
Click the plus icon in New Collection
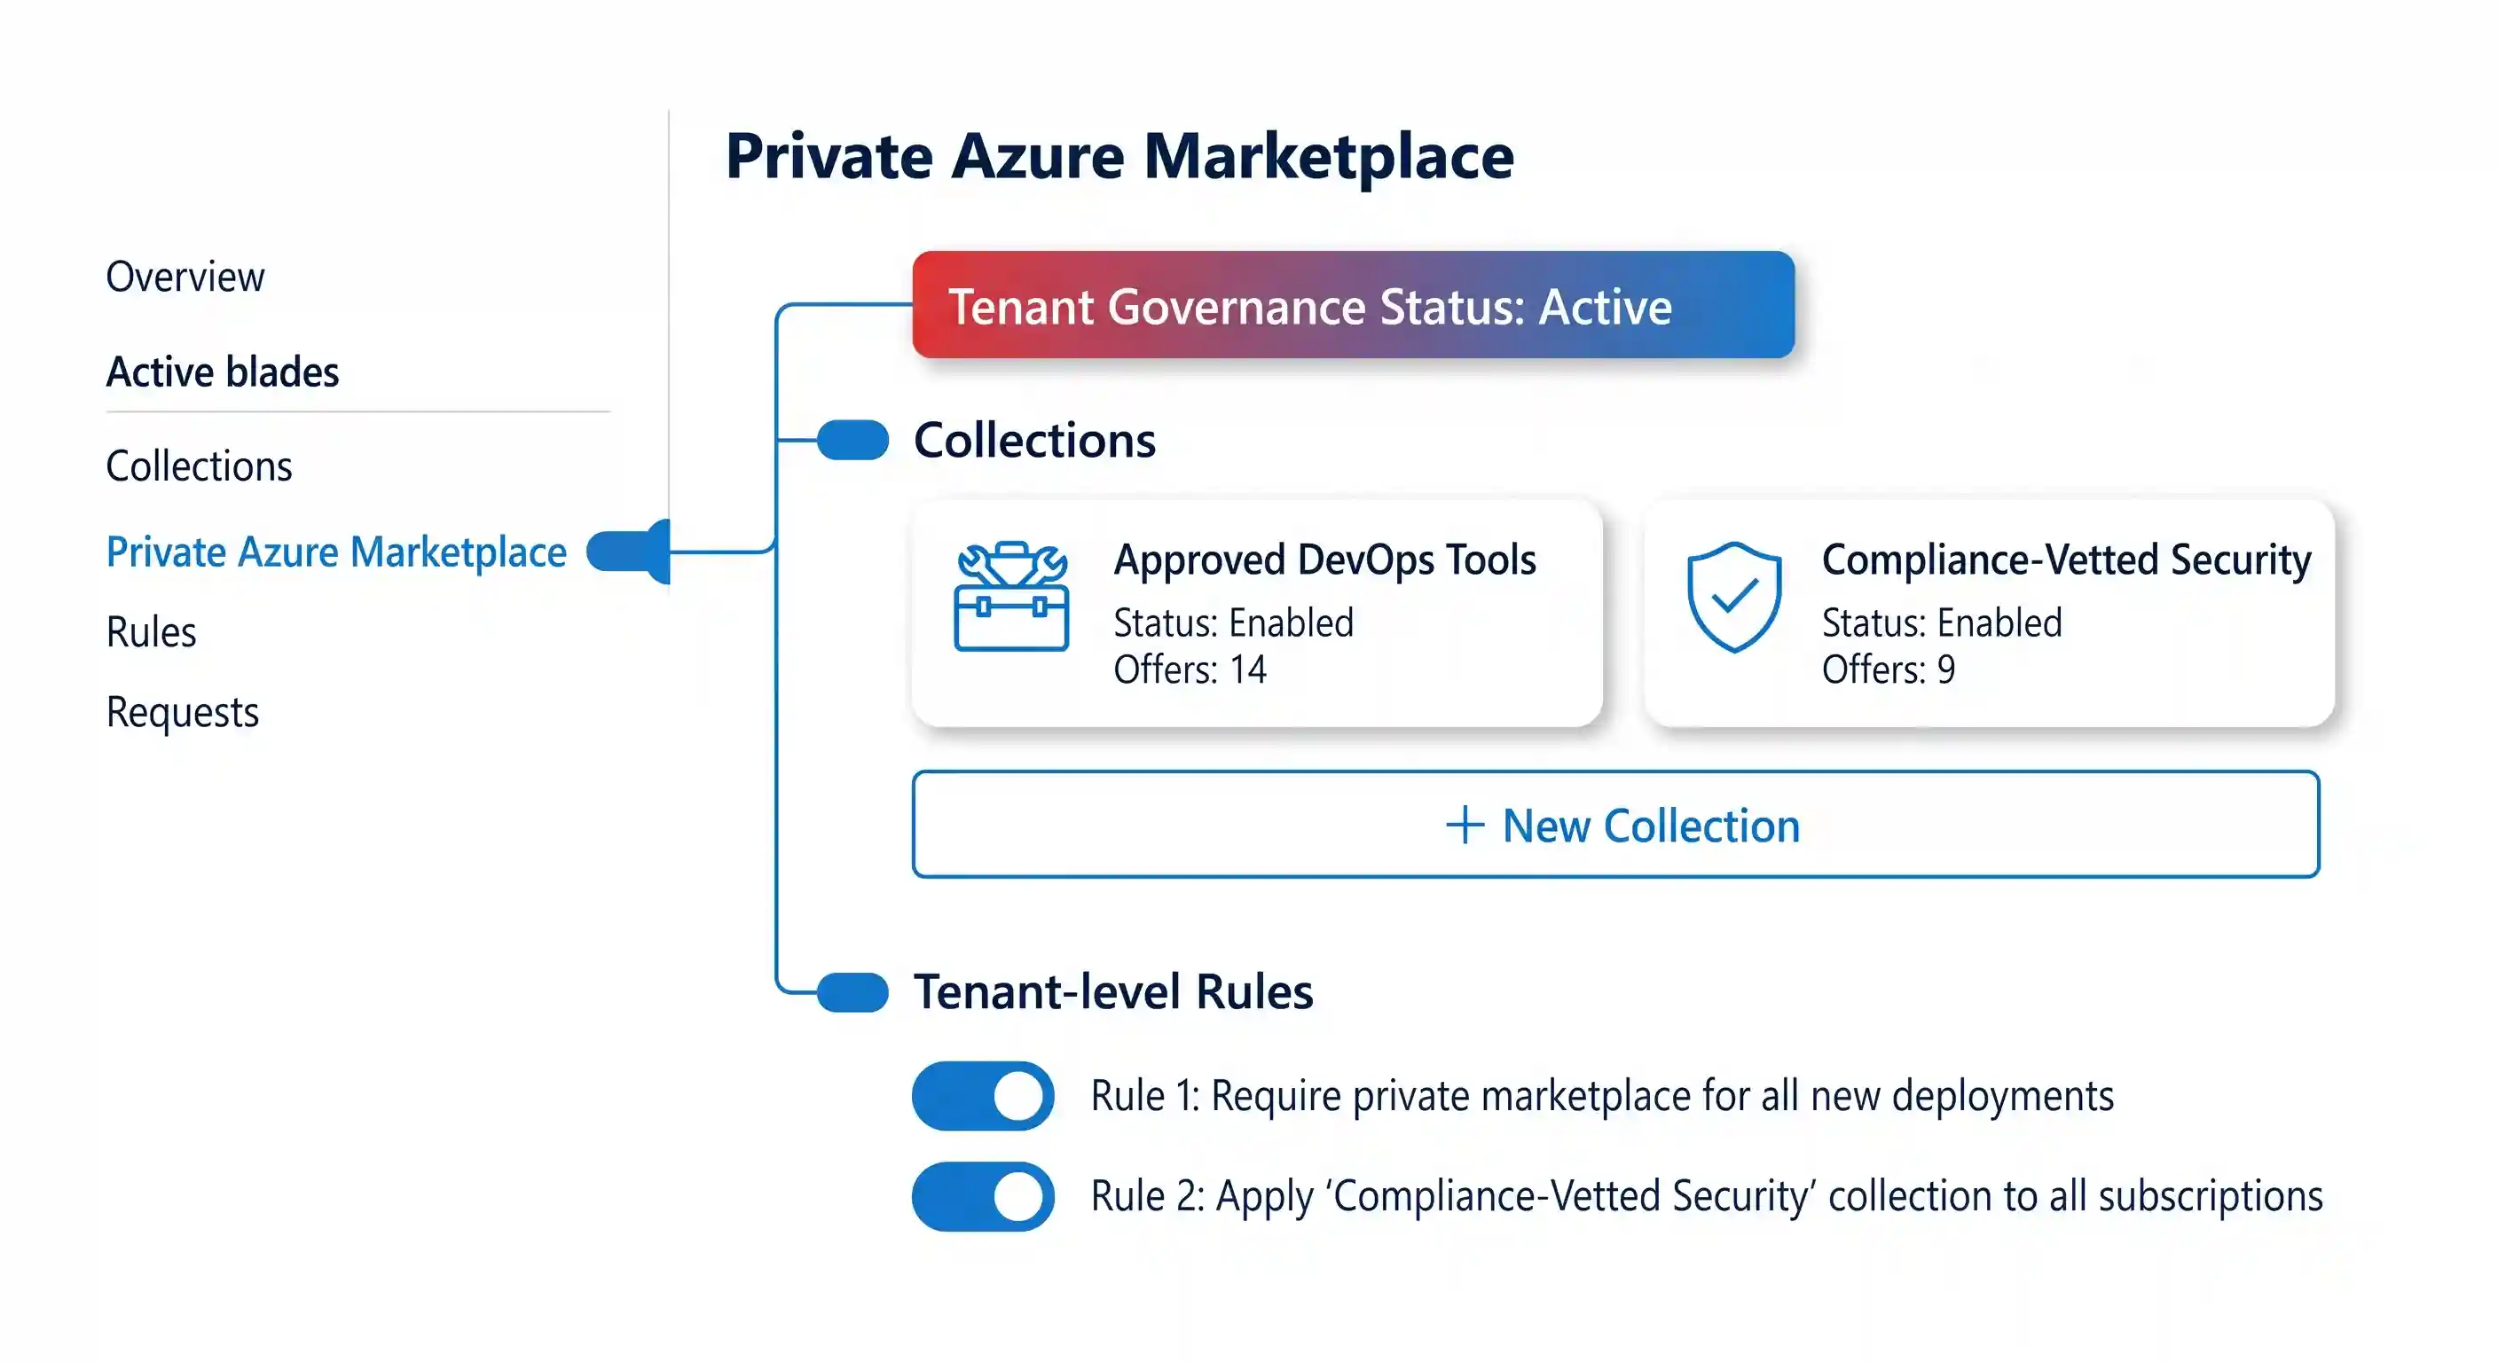tap(1465, 826)
